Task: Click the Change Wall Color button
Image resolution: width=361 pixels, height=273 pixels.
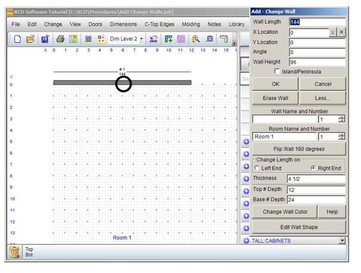Action: click(285, 212)
